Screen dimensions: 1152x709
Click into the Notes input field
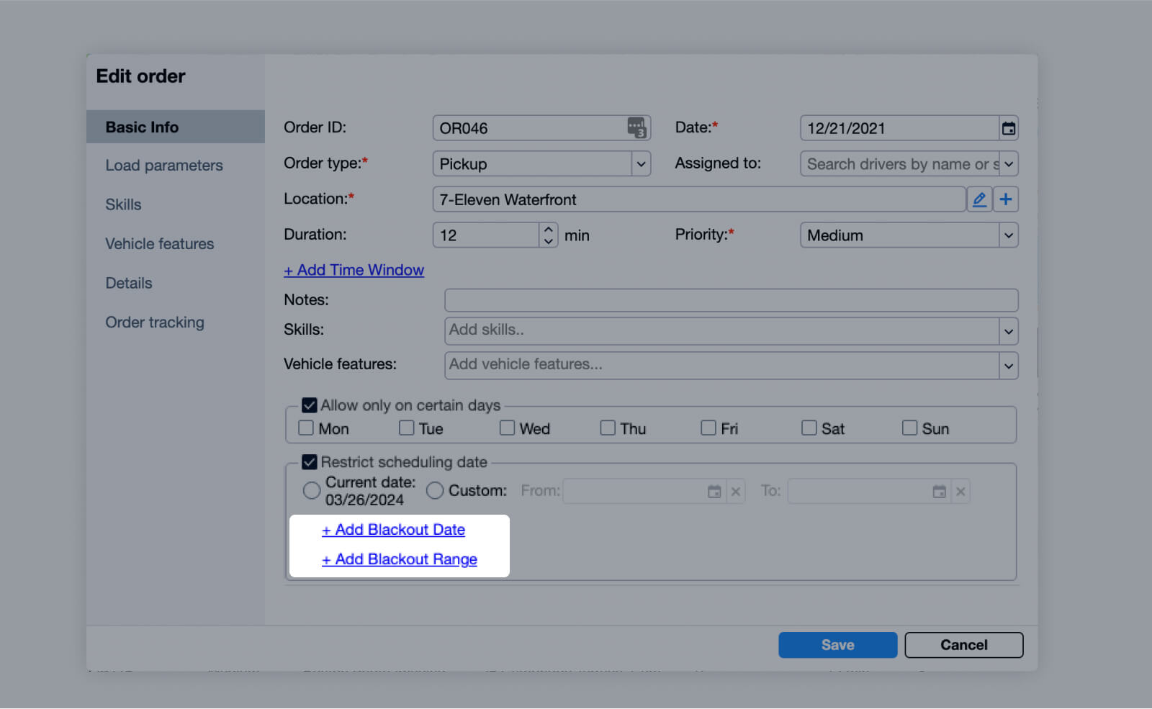731,300
